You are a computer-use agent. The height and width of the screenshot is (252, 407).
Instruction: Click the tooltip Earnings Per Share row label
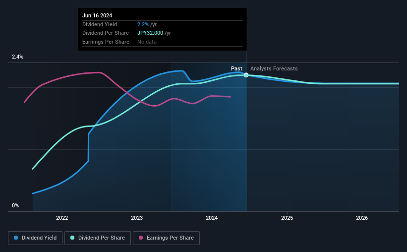106,42
